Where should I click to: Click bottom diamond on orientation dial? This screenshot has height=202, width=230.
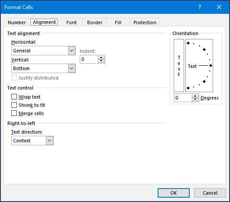pyautogui.click(x=188, y=88)
